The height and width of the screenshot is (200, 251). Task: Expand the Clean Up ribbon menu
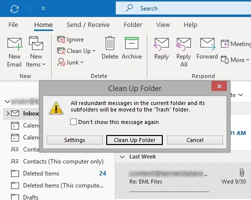pyautogui.click(x=76, y=51)
